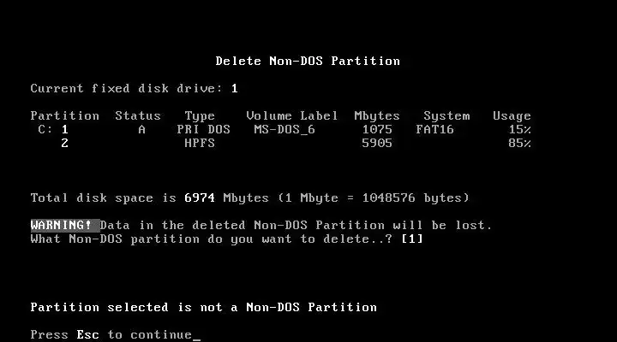The height and width of the screenshot is (342, 617).
Task: Click the C: 1 partition row
Action: tap(280, 129)
